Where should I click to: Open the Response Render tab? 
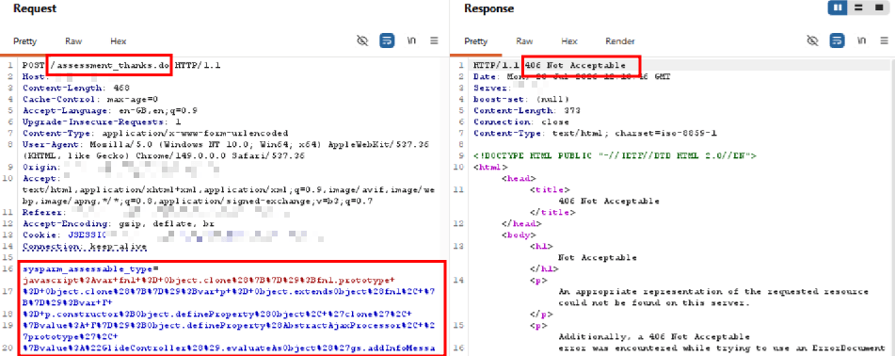620,41
